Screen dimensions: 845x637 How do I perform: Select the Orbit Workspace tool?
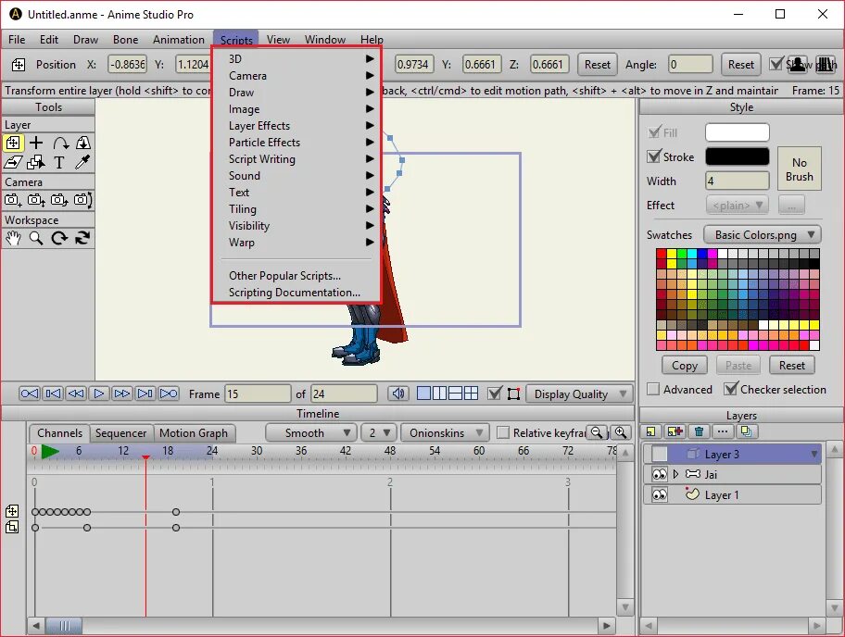coord(83,238)
